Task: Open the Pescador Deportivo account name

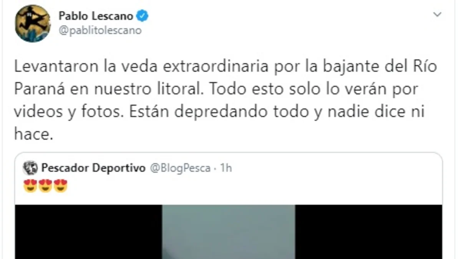Action: coord(93,168)
